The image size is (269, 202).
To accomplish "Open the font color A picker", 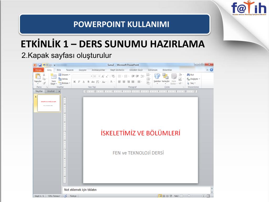I will click(112, 82).
